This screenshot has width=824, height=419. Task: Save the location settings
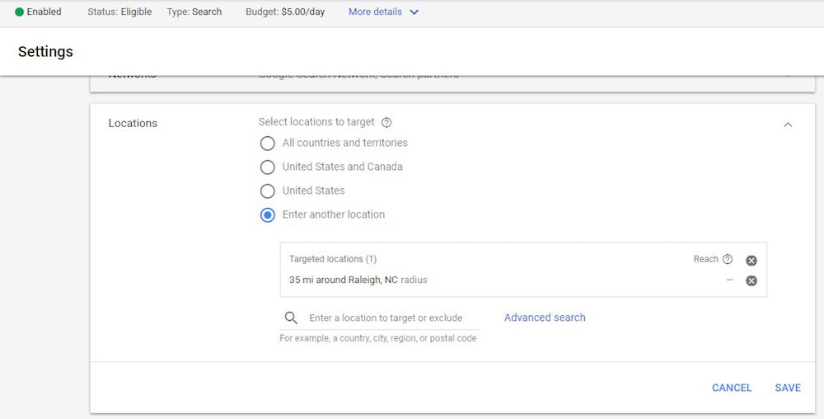pos(788,388)
